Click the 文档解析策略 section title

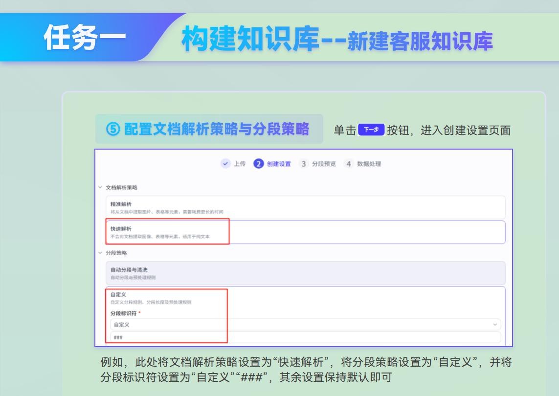[121, 187]
